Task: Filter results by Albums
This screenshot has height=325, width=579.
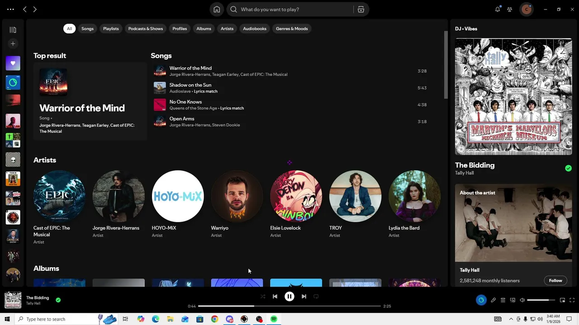Action: 204,28
